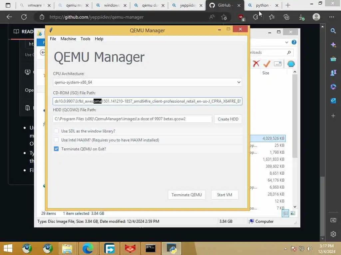
Task: Show hidden system tray icons
Action: pos(285,248)
